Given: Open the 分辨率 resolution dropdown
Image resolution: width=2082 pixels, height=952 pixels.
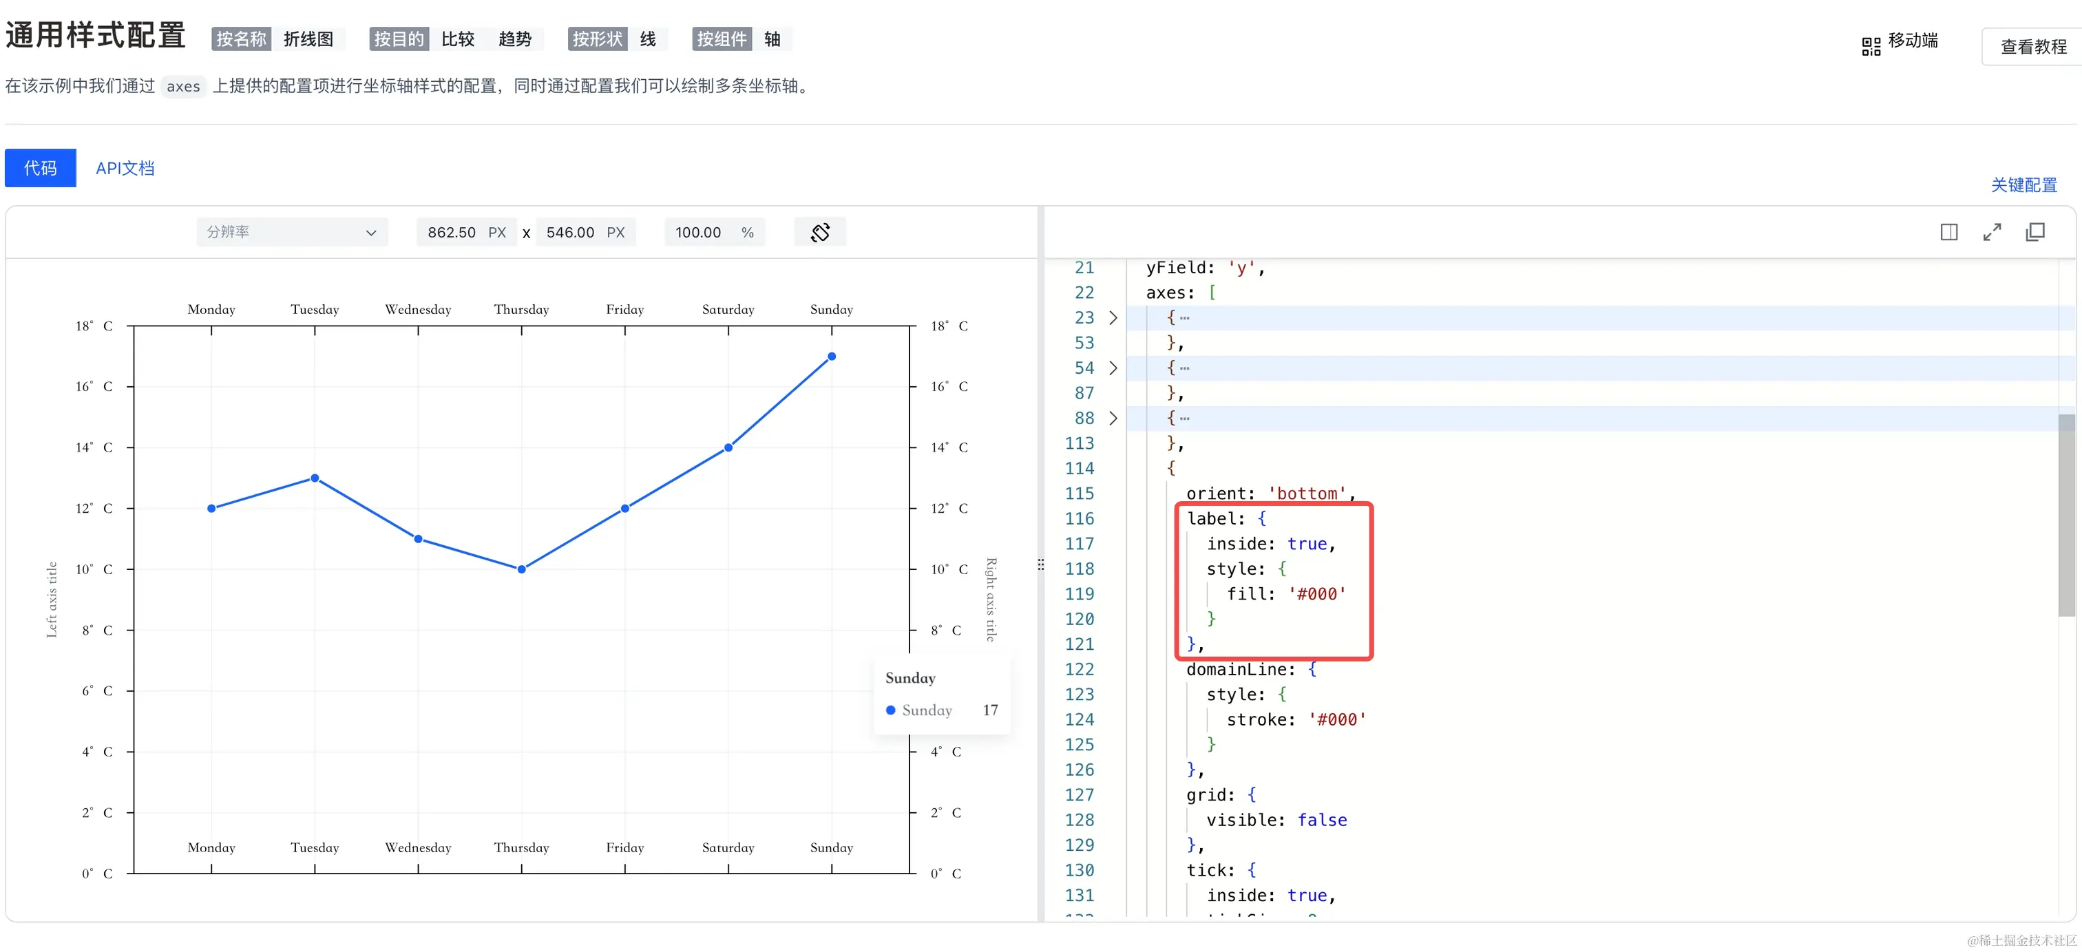Looking at the screenshot, I should click(291, 232).
